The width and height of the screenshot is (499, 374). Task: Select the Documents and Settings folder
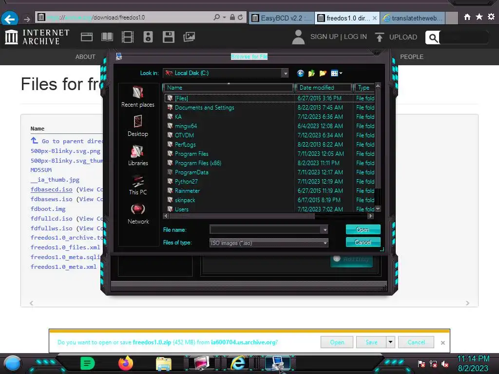click(204, 108)
